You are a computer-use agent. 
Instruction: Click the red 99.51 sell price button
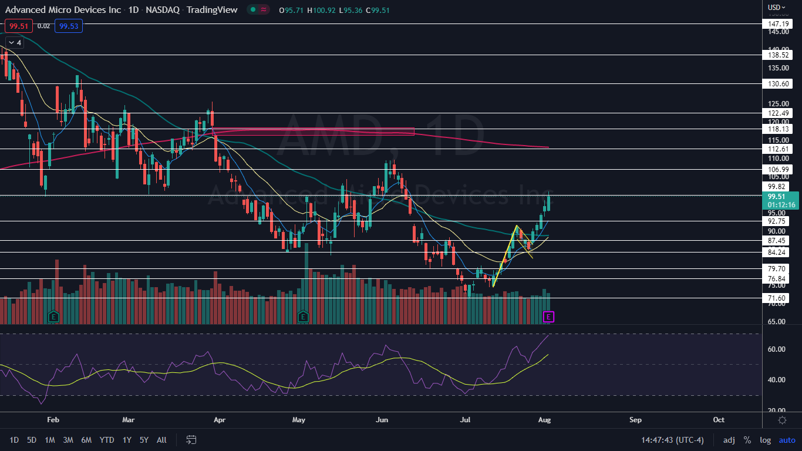(19, 26)
